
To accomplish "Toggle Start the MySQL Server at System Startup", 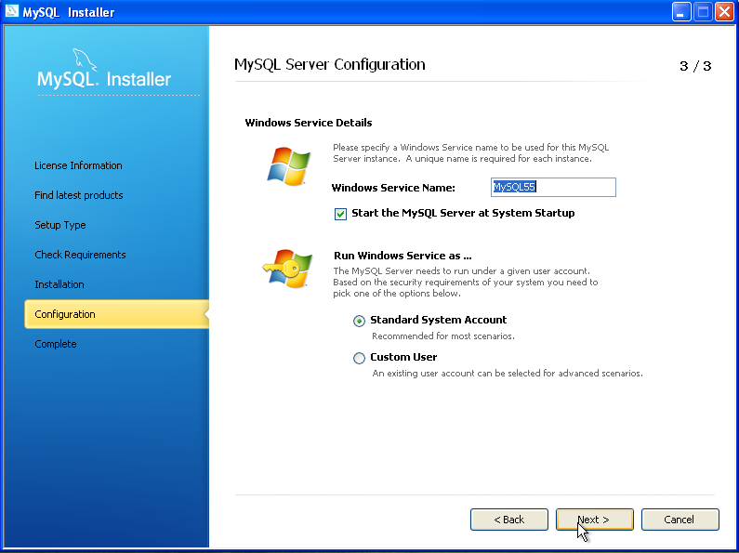I will click(340, 214).
